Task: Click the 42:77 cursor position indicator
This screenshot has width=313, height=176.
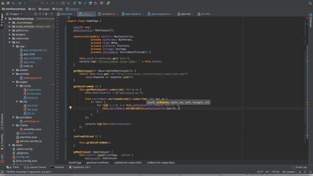Action: point(260,172)
